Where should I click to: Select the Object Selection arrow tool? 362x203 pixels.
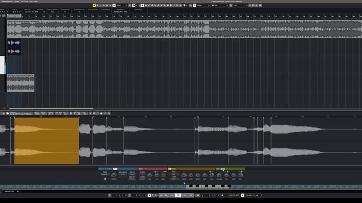coord(142,5)
